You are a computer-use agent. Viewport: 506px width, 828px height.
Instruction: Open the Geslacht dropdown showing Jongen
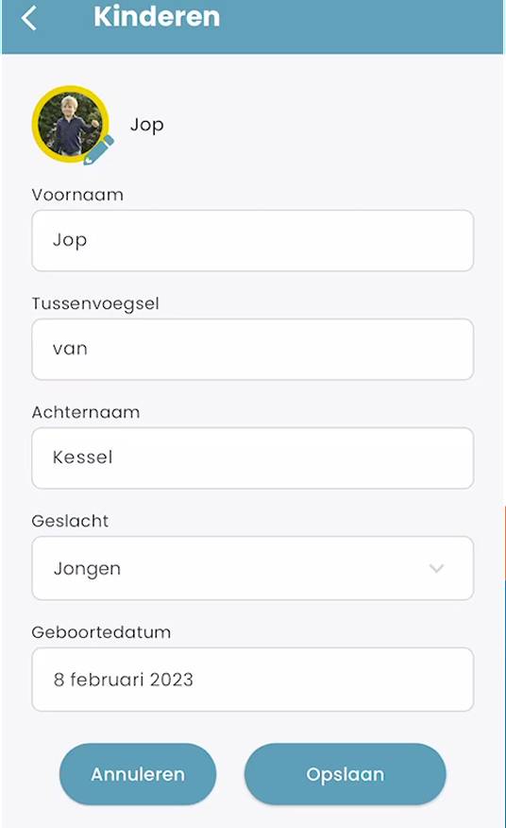point(253,568)
